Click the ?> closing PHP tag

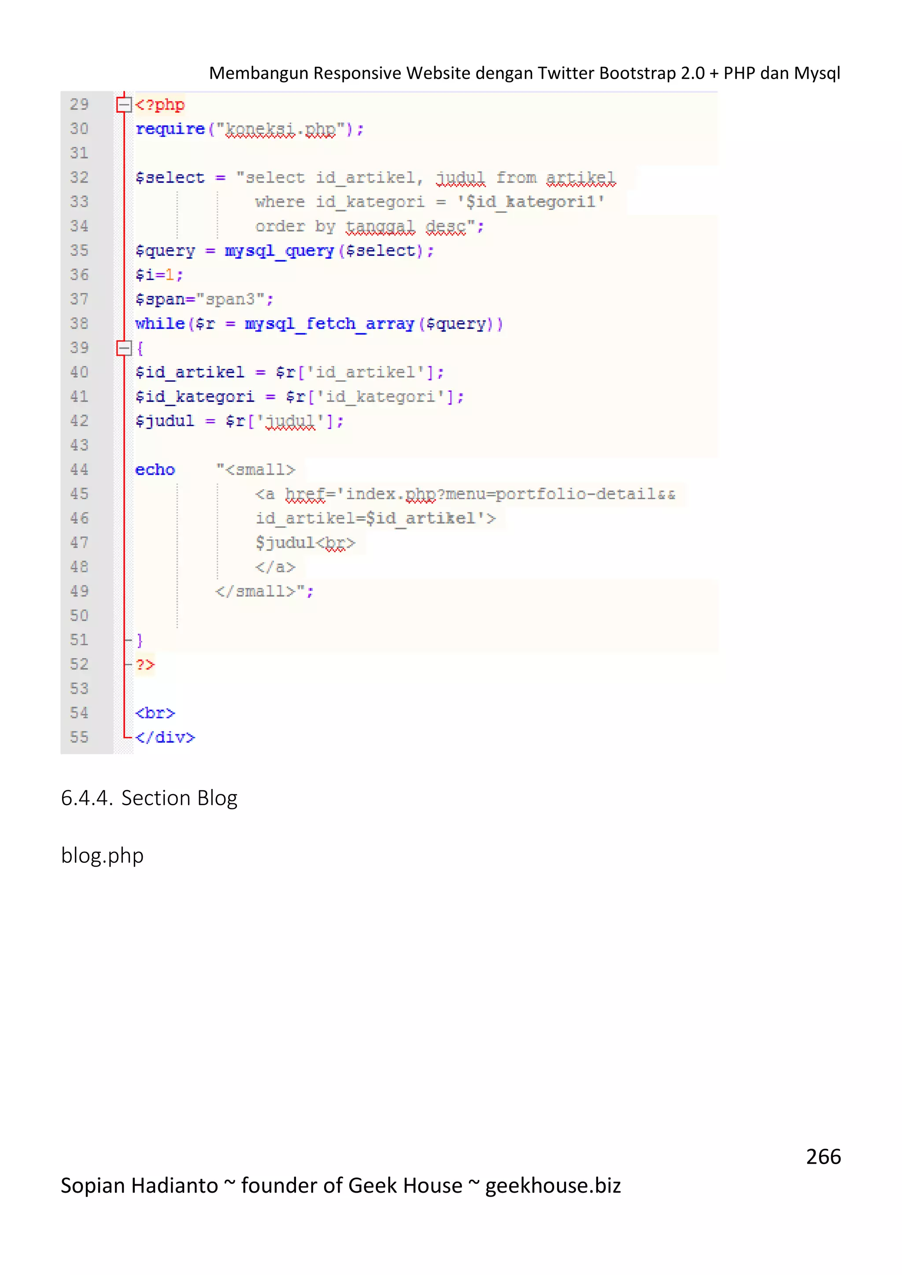[145, 665]
